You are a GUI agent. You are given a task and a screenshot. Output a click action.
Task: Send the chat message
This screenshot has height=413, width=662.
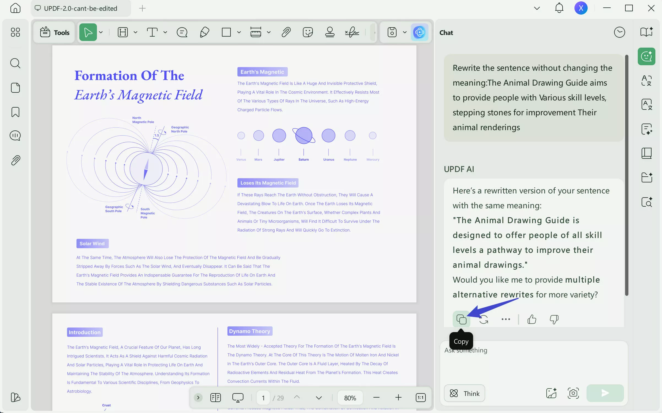605,393
